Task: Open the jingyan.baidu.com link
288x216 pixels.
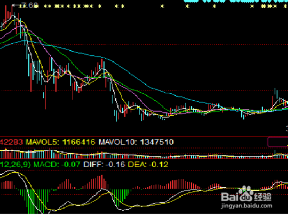Action: tap(247, 206)
